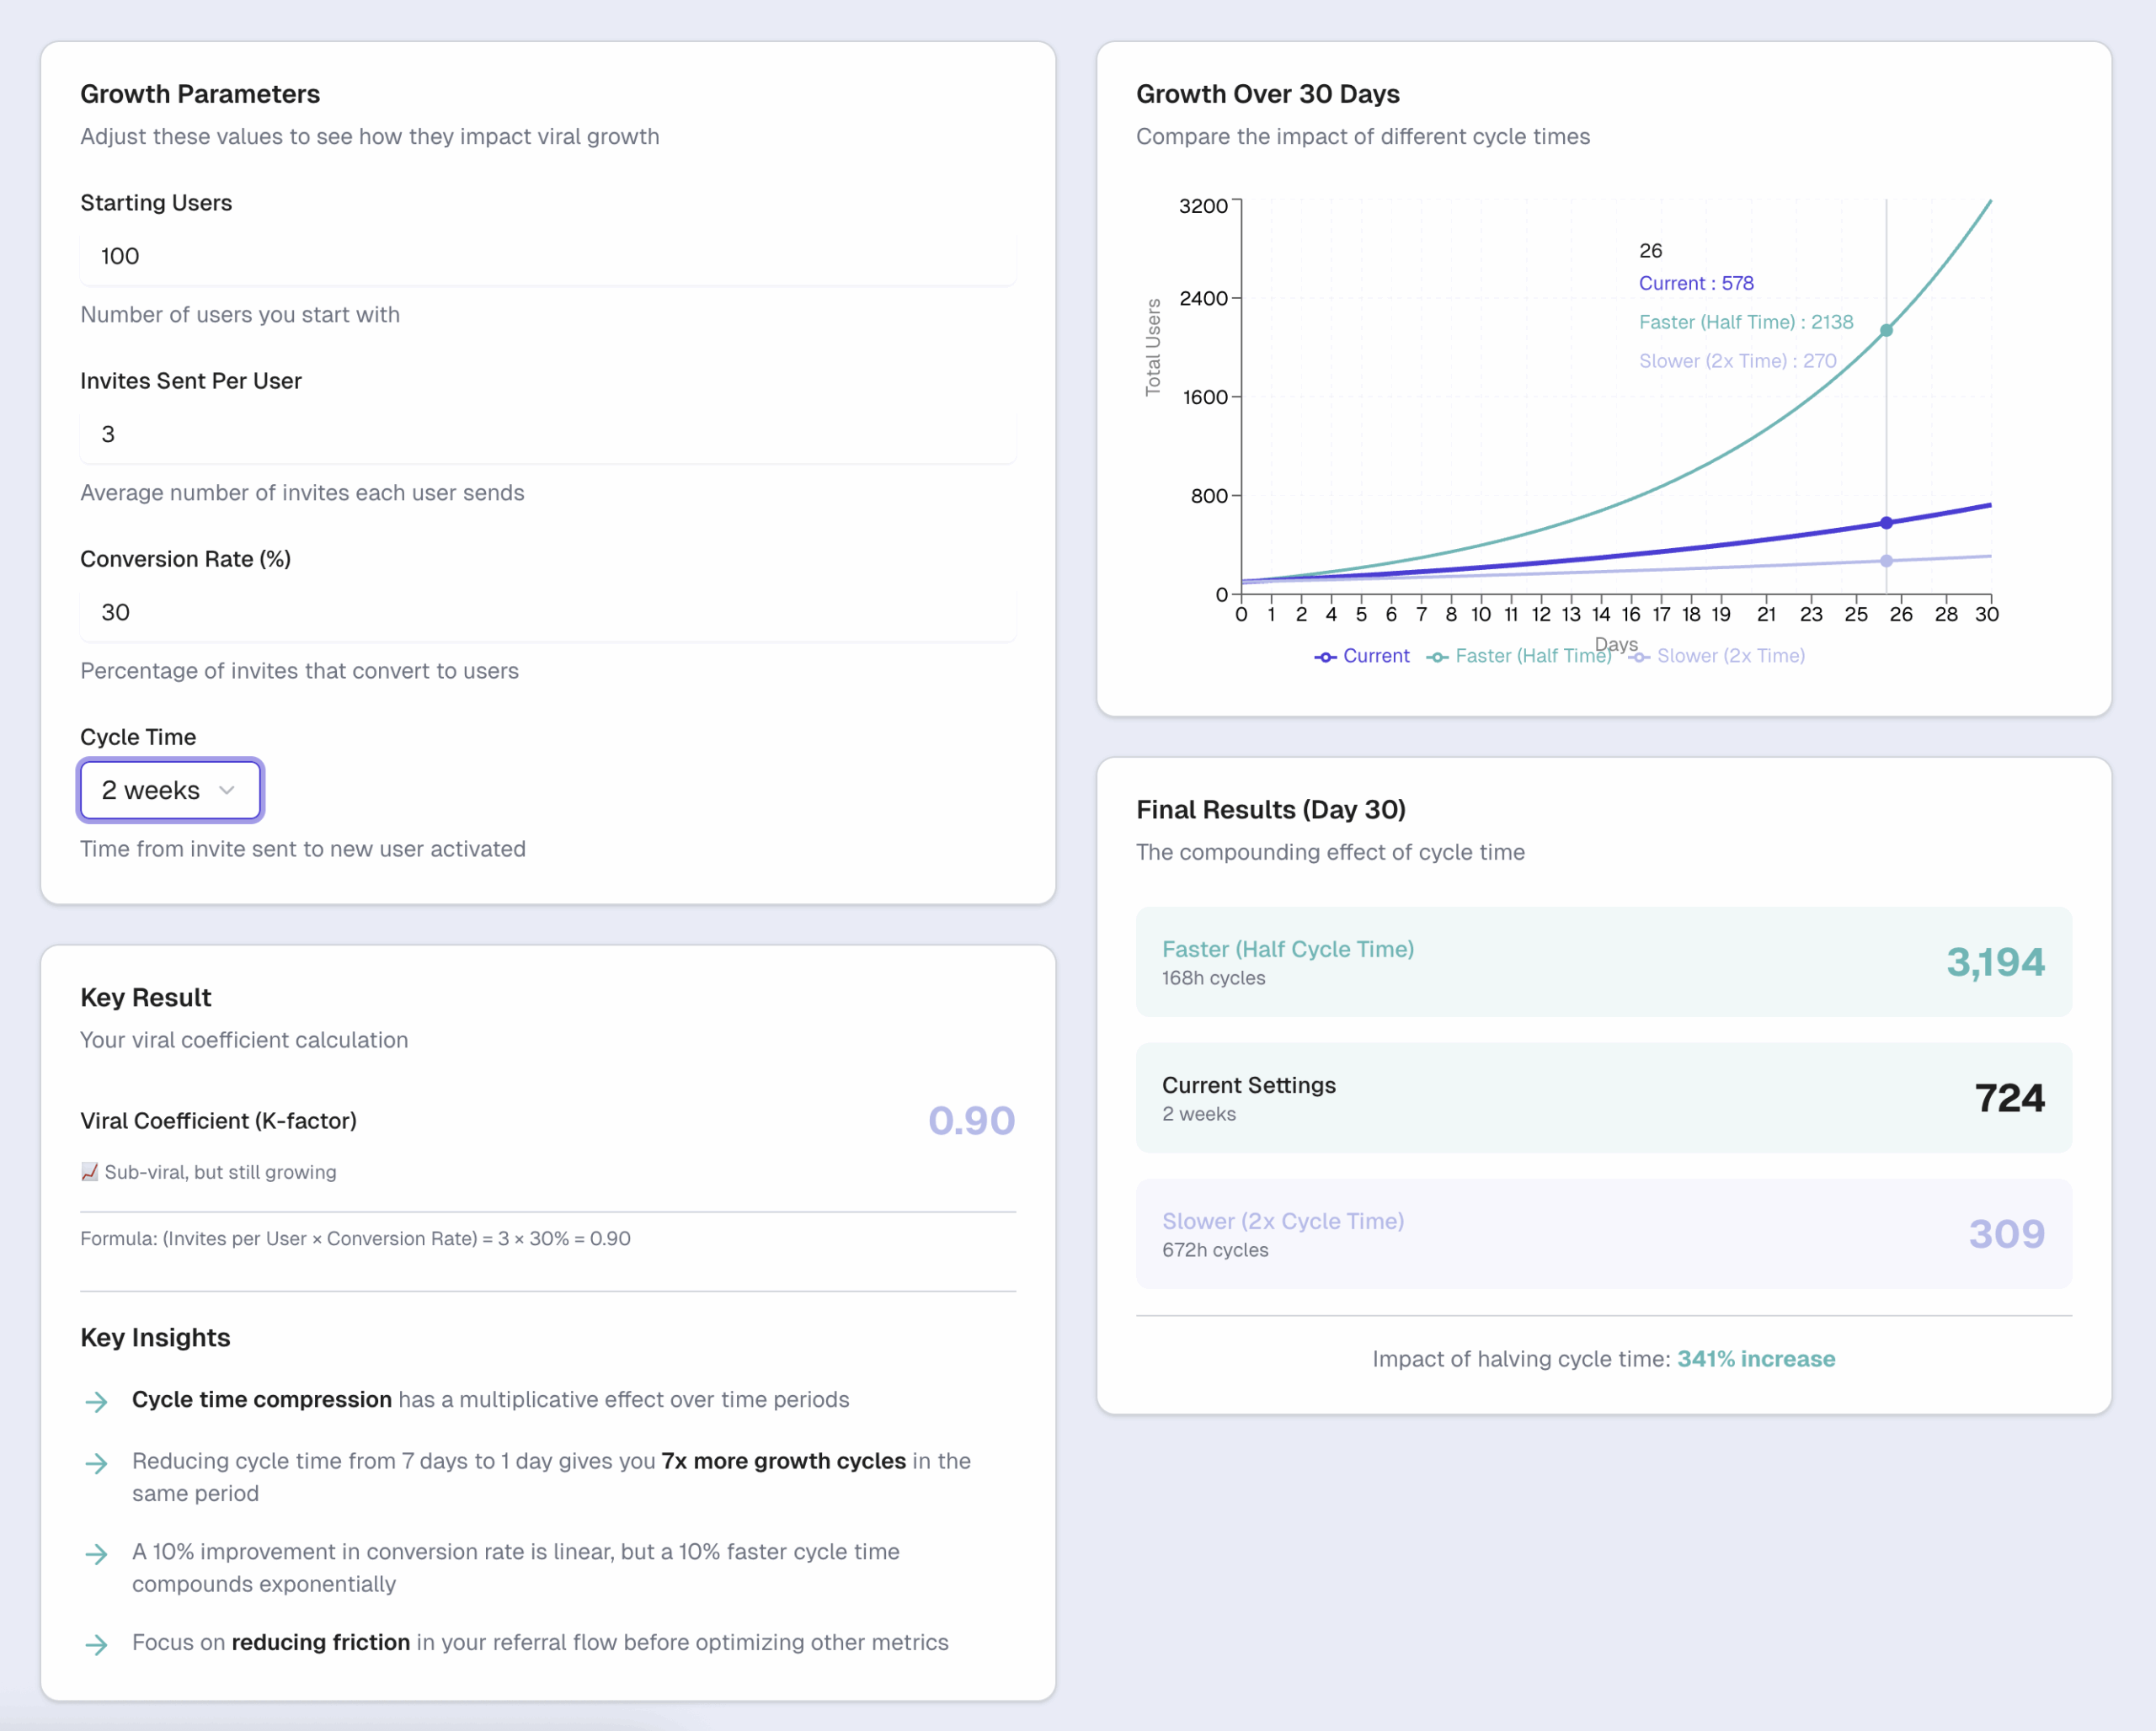Viewport: 2156px width, 1731px height.
Task: Click the Current legend marker dot
Action: (x=1326, y=657)
